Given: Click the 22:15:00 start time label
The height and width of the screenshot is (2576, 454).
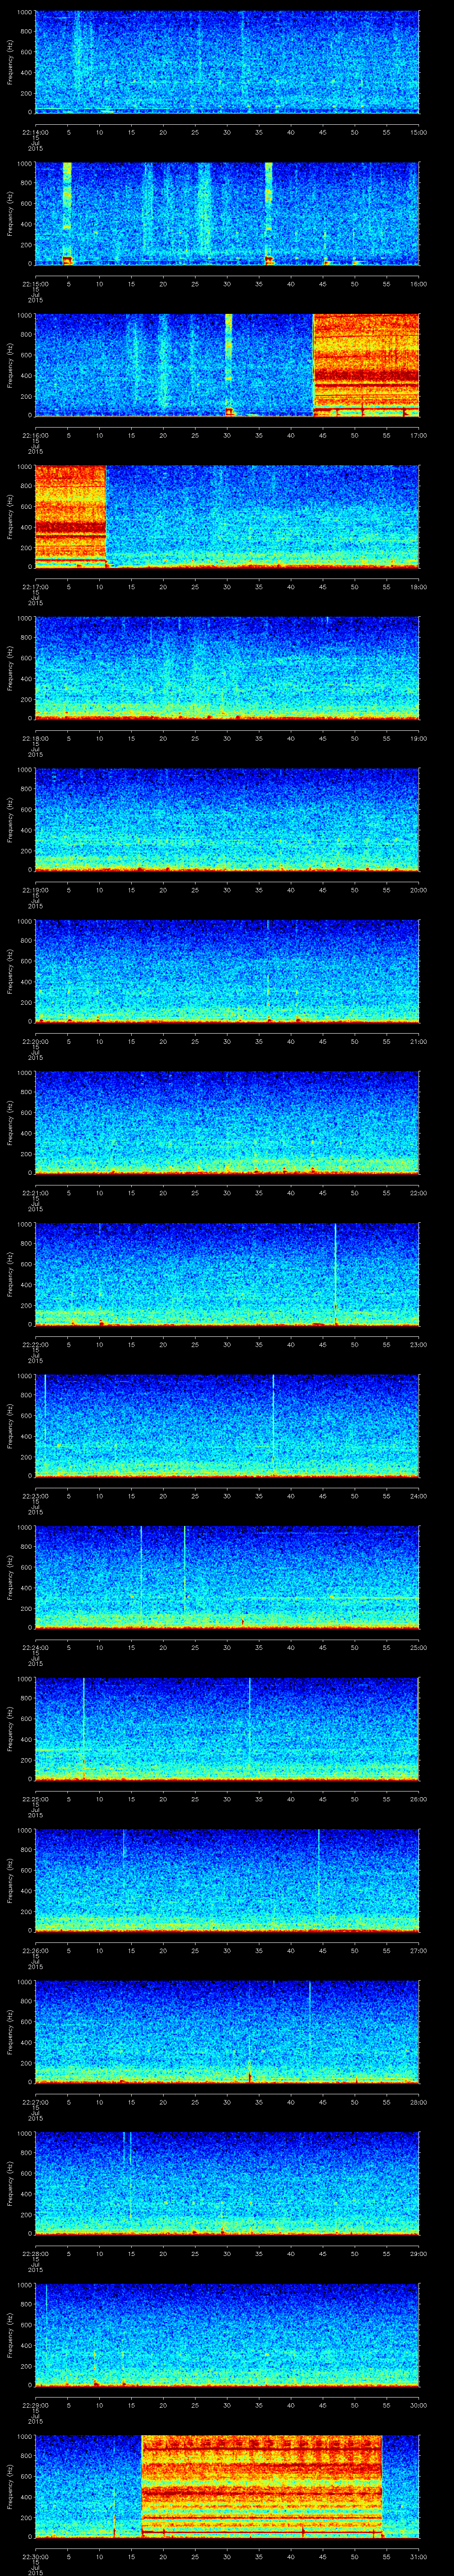Looking at the screenshot, I should 35,284.
